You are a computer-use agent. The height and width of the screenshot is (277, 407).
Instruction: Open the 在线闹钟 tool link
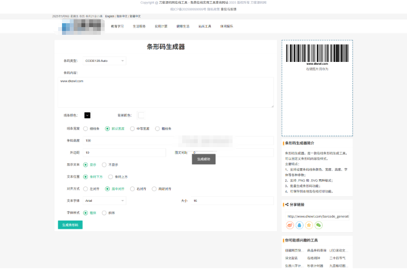(x=313, y=258)
